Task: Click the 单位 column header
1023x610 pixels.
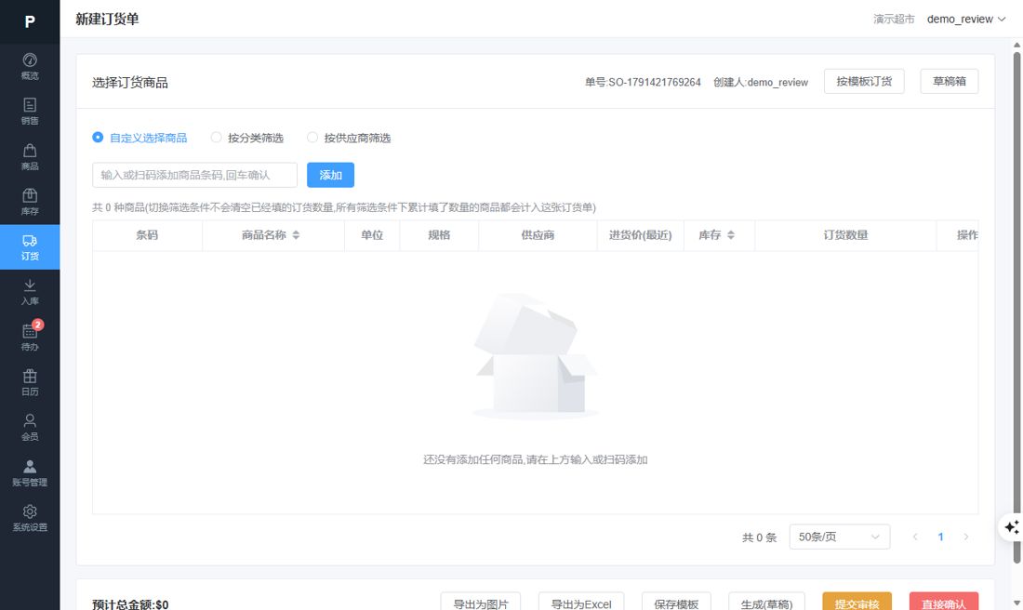Action: click(372, 235)
